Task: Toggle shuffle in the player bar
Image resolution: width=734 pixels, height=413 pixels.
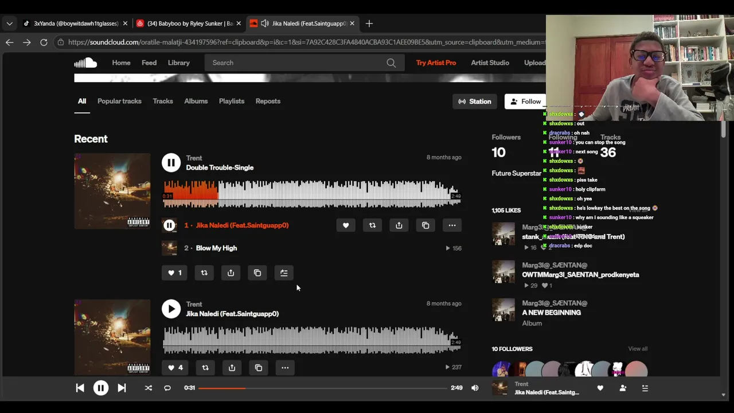Action: (149, 388)
